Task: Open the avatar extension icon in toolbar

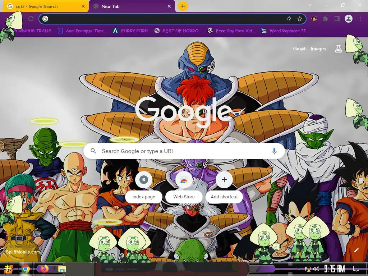Action: [x=314, y=19]
